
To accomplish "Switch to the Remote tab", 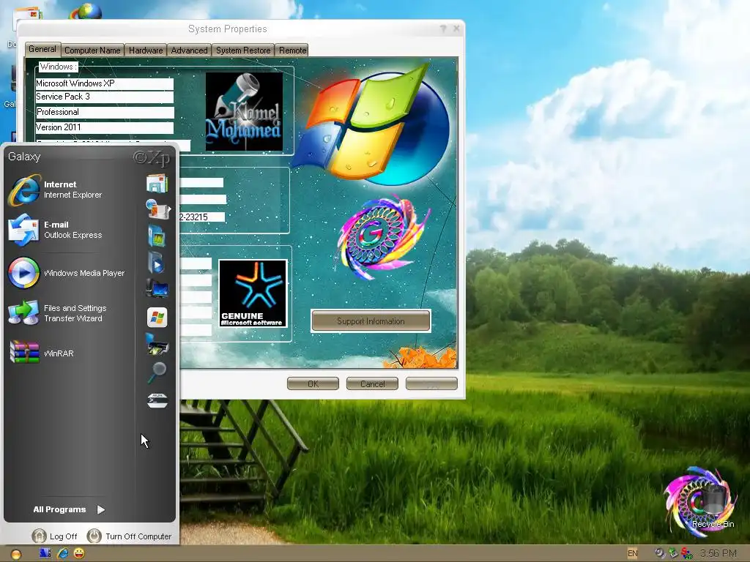I will coord(292,50).
